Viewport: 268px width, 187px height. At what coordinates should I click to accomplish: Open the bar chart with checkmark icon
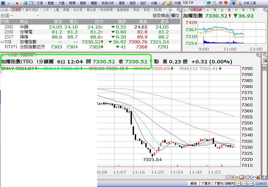[258, 177]
